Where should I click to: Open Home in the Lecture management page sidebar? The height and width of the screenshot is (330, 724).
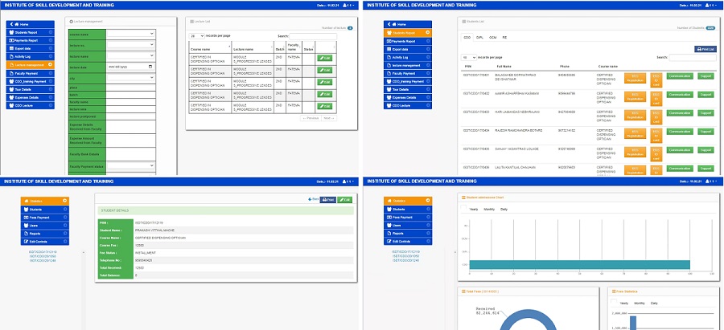[31, 24]
